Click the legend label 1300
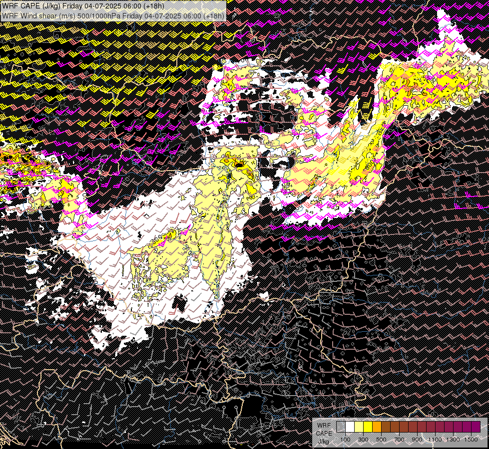Screen dimensions: 489x449 coord(453,440)
